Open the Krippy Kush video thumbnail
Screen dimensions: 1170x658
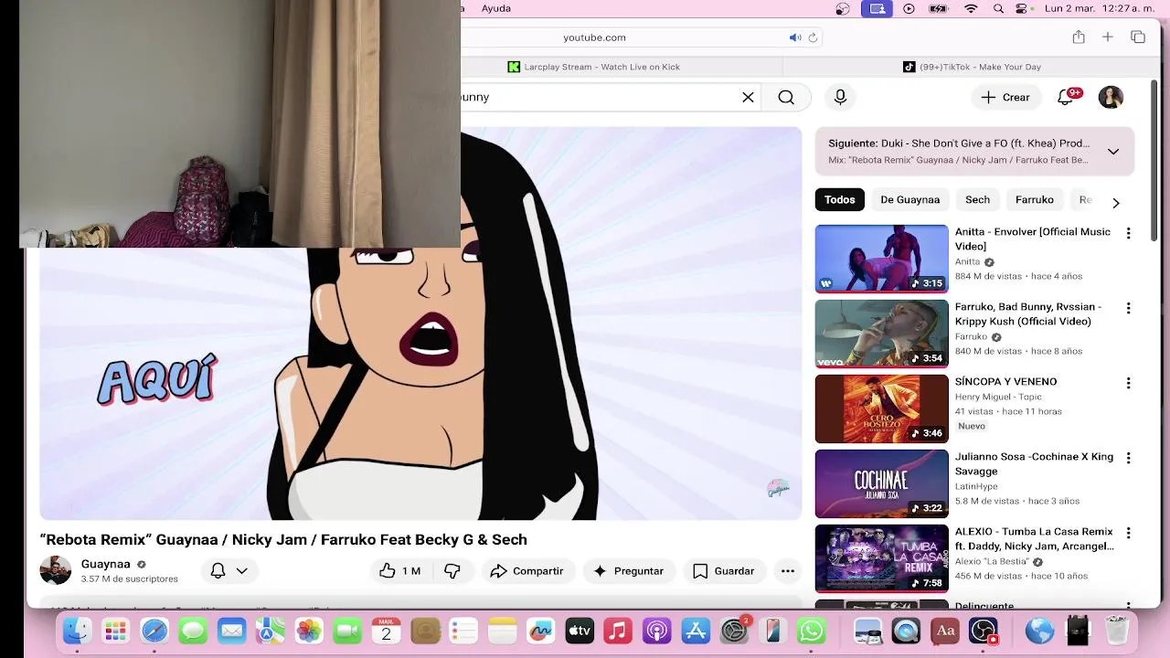tap(881, 334)
